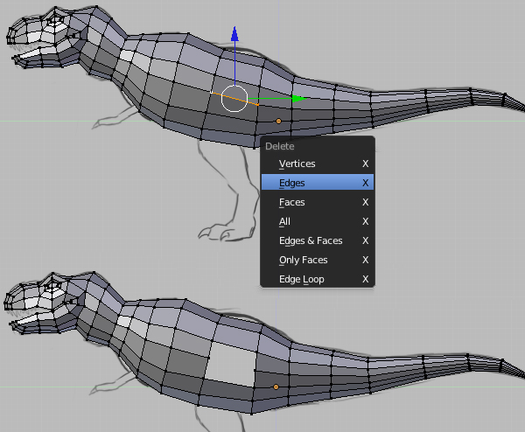This screenshot has width=525, height=432.
Task: Choose Vertices in the Delete menu
Action: pos(317,164)
